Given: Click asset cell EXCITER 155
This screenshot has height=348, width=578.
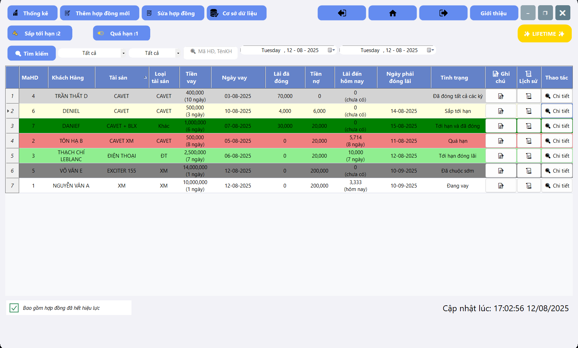Looking at the screenshot, I should (122, 171).
